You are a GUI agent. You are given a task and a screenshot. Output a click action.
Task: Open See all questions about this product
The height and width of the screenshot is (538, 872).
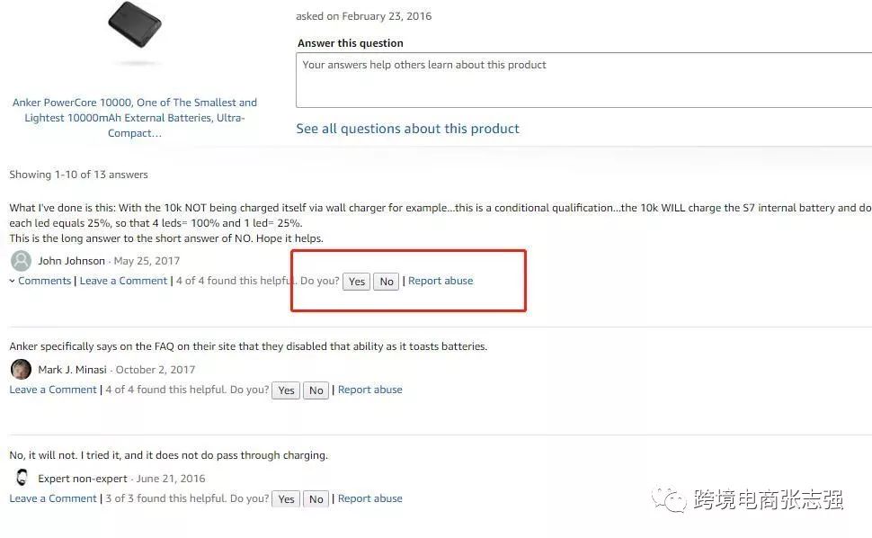(x=407, y=129)
